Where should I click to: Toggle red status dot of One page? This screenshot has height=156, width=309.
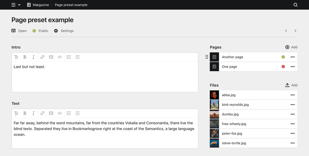283,67
